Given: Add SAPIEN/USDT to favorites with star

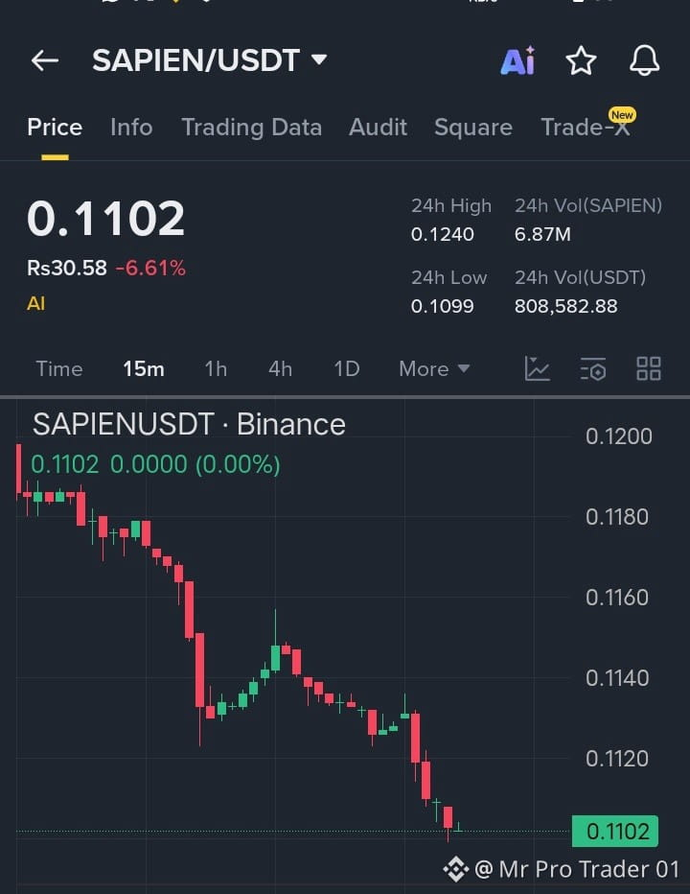Looking at the screenshot, I should point(581,60).
